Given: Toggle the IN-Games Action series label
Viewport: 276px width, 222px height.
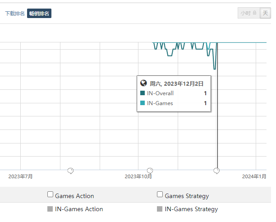Looking at the screenshot, I should click(x=79, y=209).
